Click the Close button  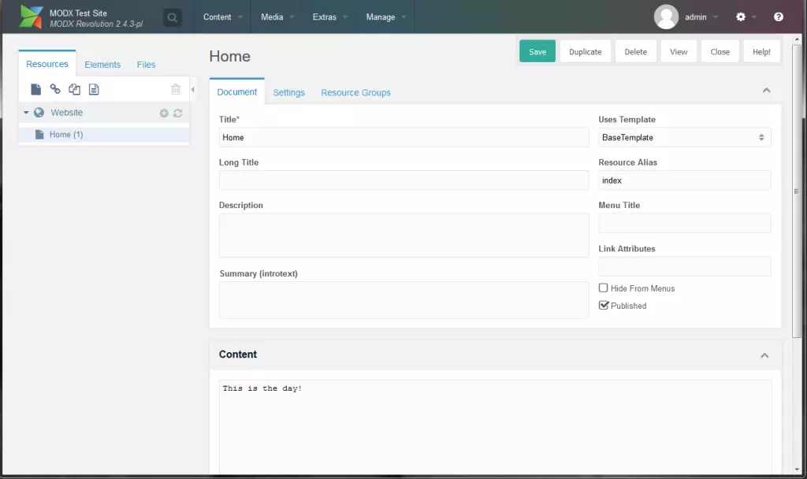720,51
